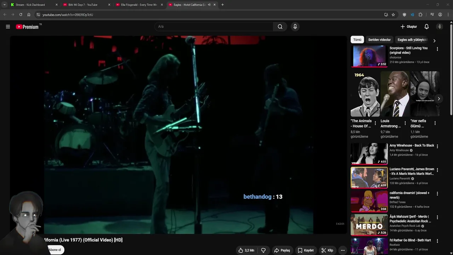Open more actions ellipsis under video
453x255 pixels.
coord(343,250)
